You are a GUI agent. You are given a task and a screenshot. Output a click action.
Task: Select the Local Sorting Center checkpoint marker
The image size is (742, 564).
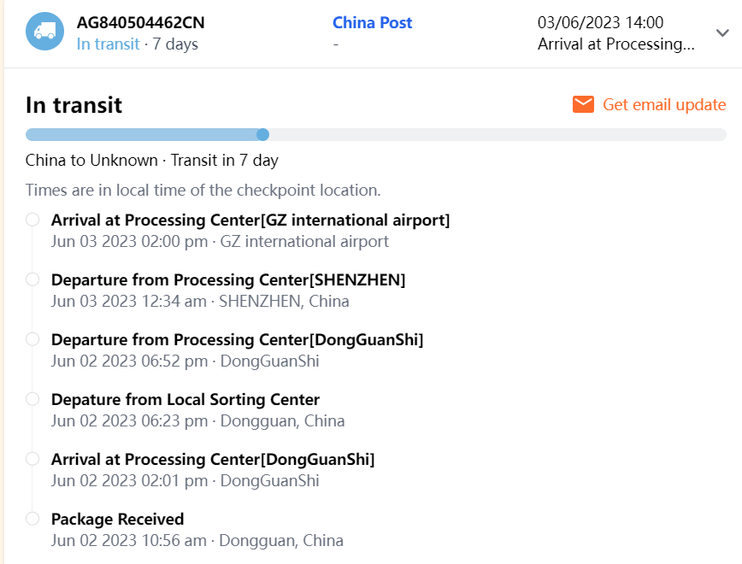coord(32,399)
